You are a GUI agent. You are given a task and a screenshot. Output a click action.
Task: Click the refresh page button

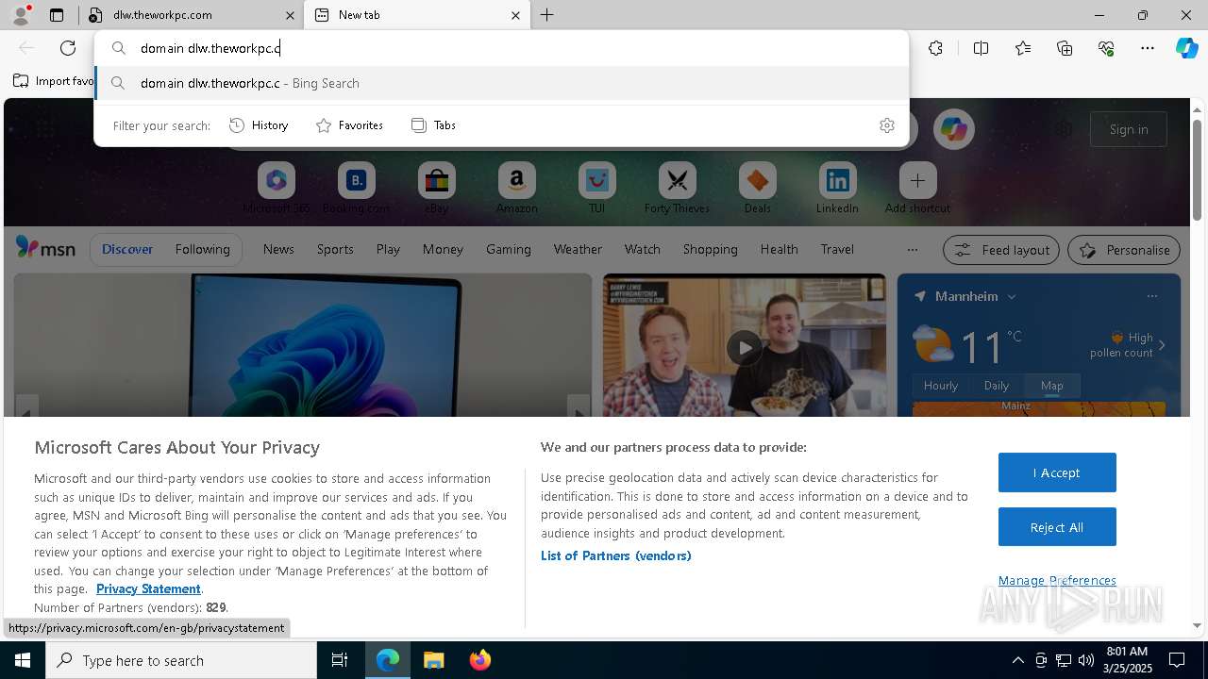click(68, 48)
